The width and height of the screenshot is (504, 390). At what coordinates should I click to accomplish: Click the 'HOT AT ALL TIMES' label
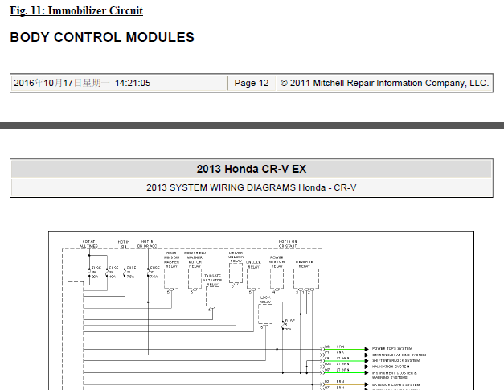88,244
